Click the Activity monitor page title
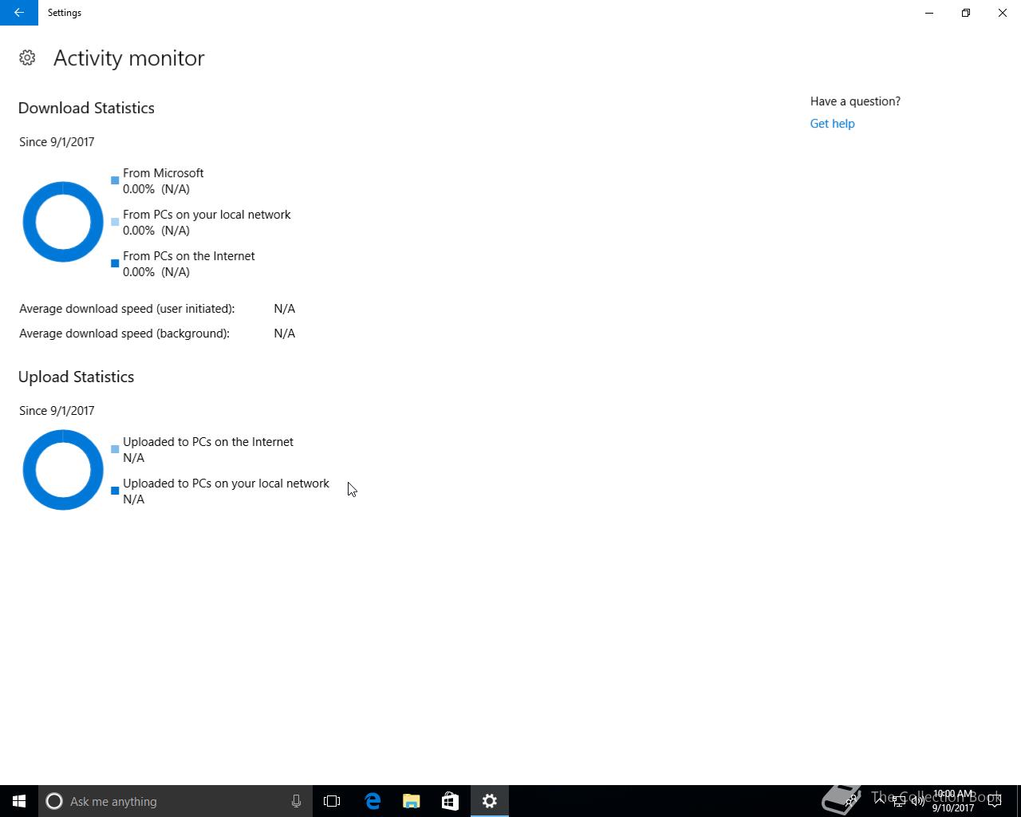Screen dimensions: 1021x817 click(x=129, y=58)
